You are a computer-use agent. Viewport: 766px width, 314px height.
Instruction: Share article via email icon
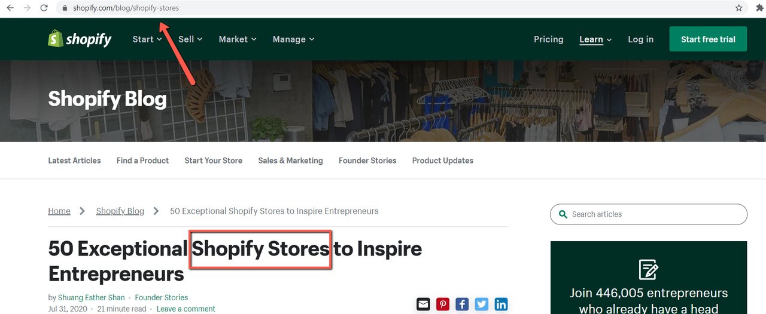click(x=423, y=304)
